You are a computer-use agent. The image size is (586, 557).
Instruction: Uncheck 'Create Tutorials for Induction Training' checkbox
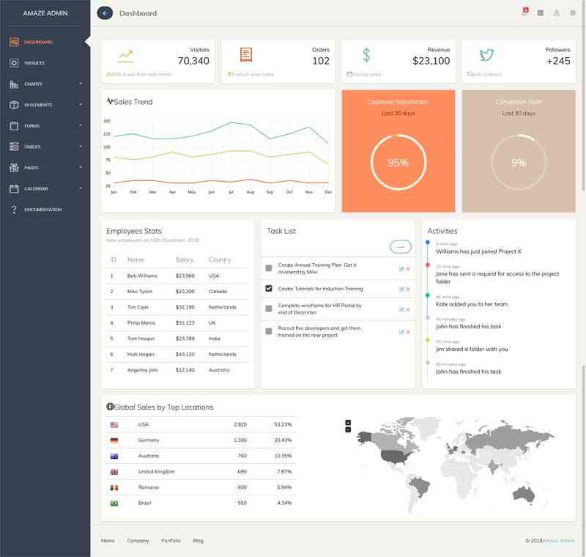pyautogui.click(x=269, y=289)
